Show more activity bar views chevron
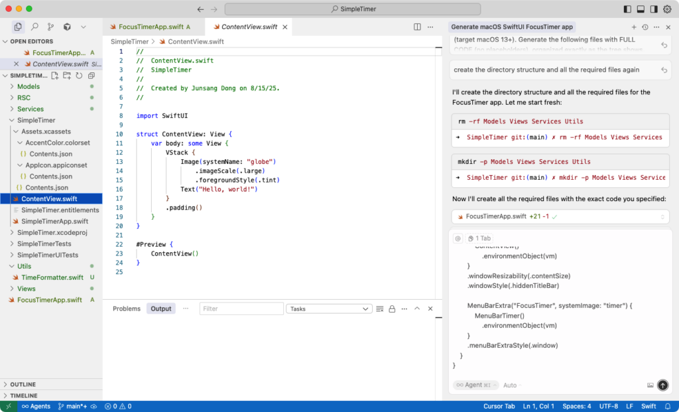The height and width of the screenshot is (412, 679). [83, 27]
